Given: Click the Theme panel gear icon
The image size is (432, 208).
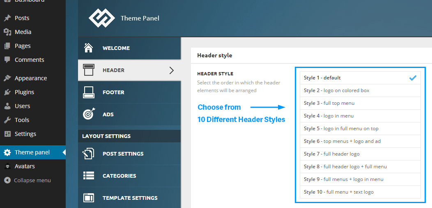Looking at the screenshot, I should (x=7, y=152).
